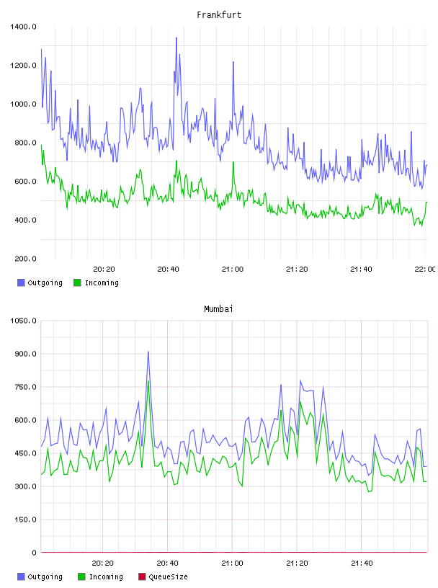Click the Frankfurt Outgoing spike at 21:00

click(233, 62)
